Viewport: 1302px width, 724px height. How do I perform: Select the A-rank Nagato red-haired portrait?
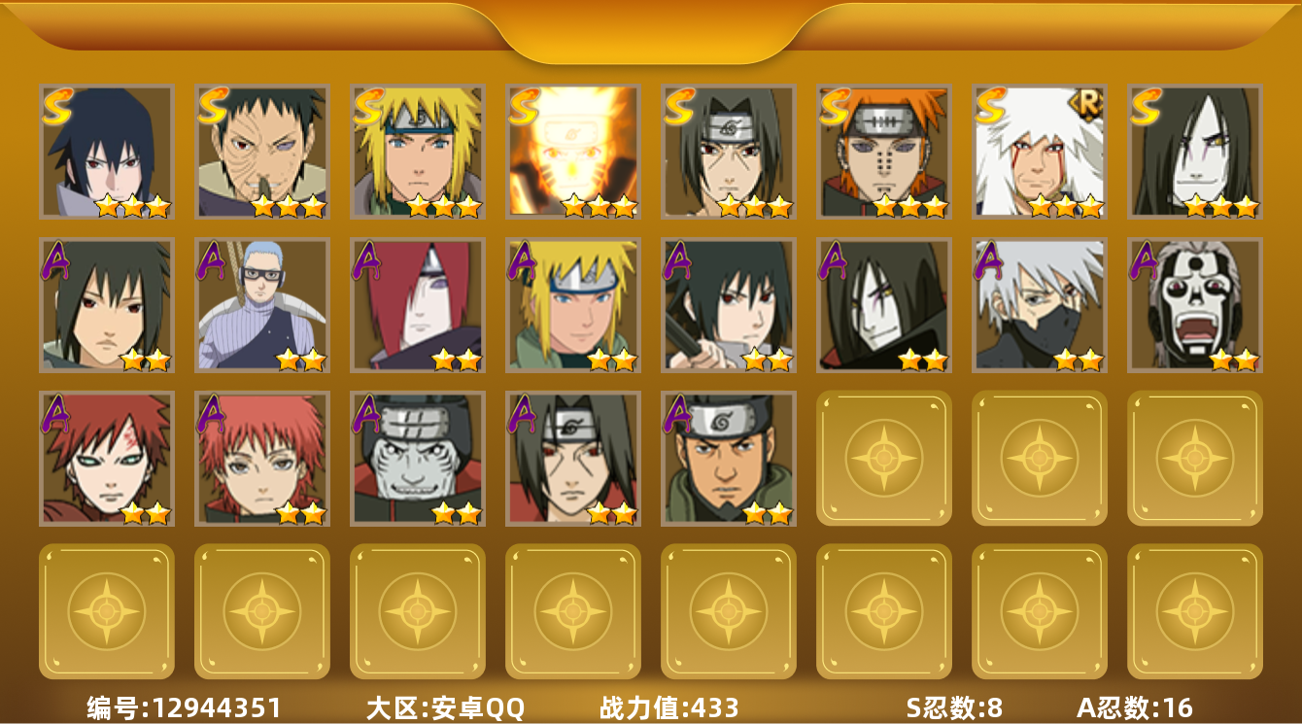tap(418, 305)
